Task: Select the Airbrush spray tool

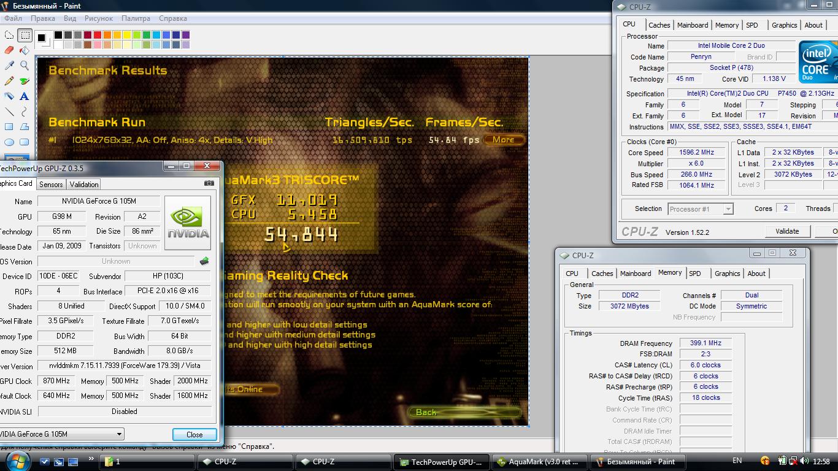Action: pyautogui.click(x=9, y=96)
